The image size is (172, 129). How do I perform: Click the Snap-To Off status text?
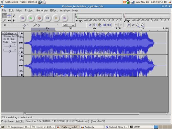click(98, 121)
